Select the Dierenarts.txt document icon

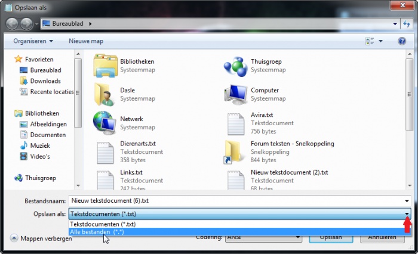(105, 153)
